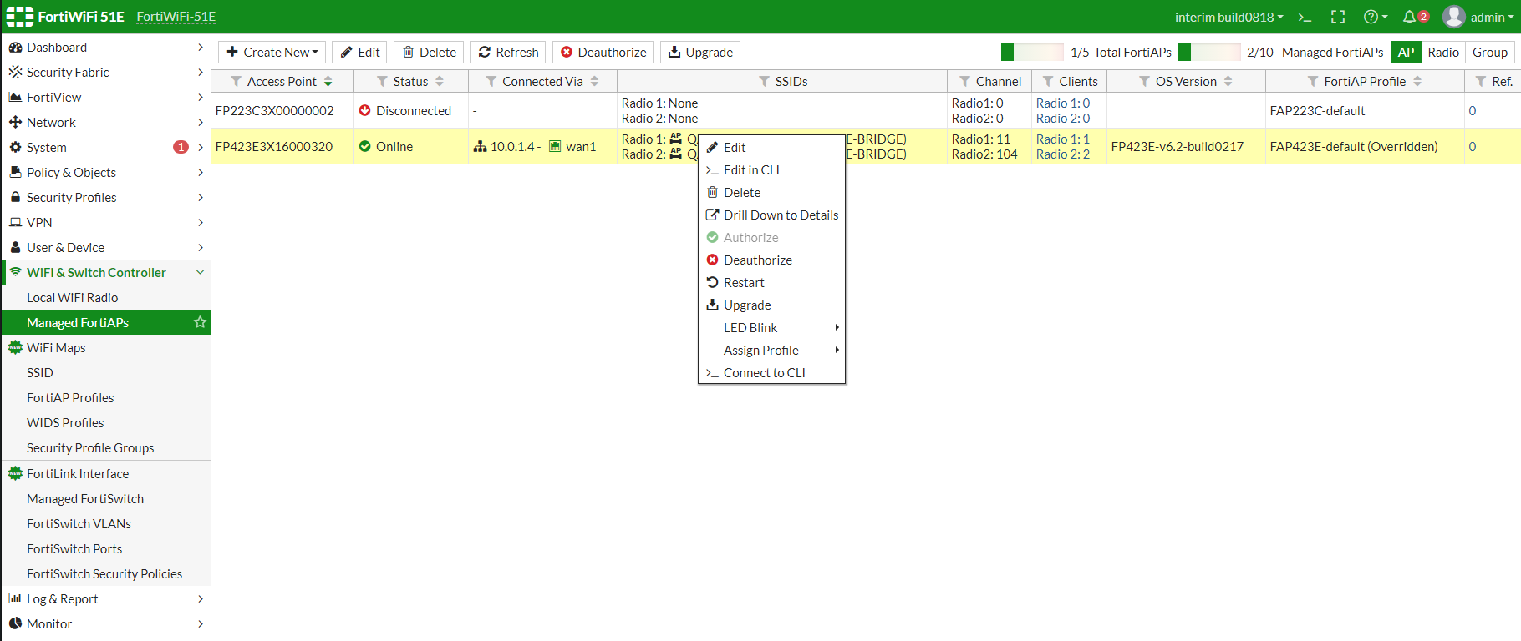1521x641 pixels.
Task: Click Radio 1: 1 clients link
Action: [1063, 139]
